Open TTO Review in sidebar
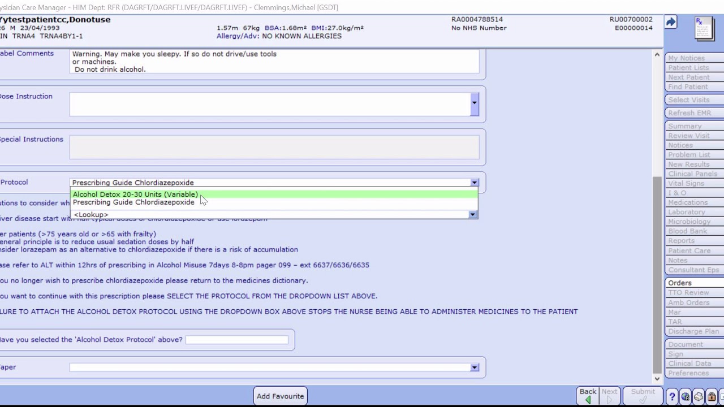 pos(695,292)
